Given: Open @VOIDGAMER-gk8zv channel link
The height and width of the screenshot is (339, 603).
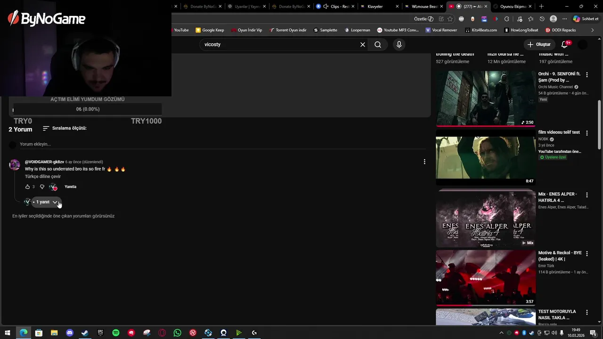Looking at the screenshot, I should 44,162.
